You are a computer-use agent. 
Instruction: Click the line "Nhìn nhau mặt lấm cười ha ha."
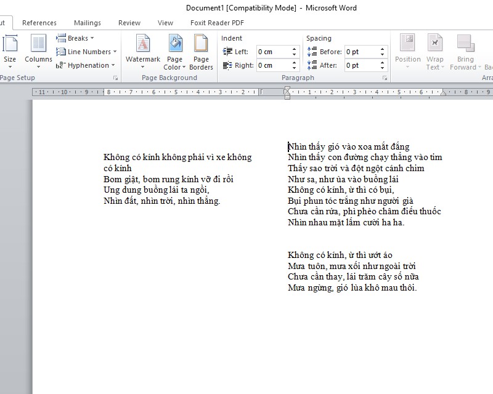click(x=346, y=222)
